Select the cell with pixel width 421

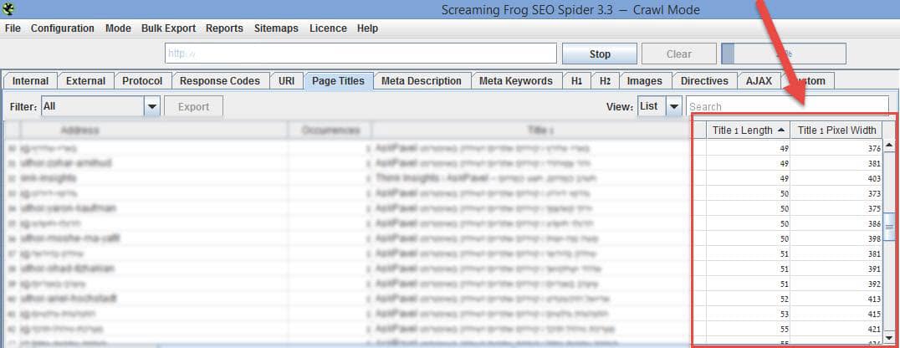[x=836, y=329]
